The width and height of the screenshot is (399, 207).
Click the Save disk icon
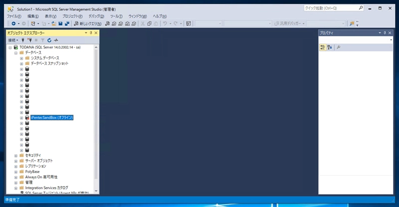(60, 23)
